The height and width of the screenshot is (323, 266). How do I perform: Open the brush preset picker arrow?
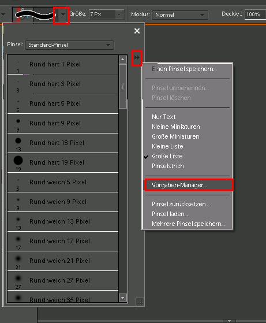63,14
